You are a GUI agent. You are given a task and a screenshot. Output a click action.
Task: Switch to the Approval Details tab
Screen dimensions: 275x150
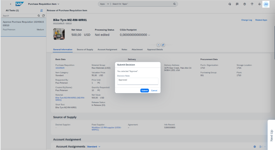(x=155, y=49)
